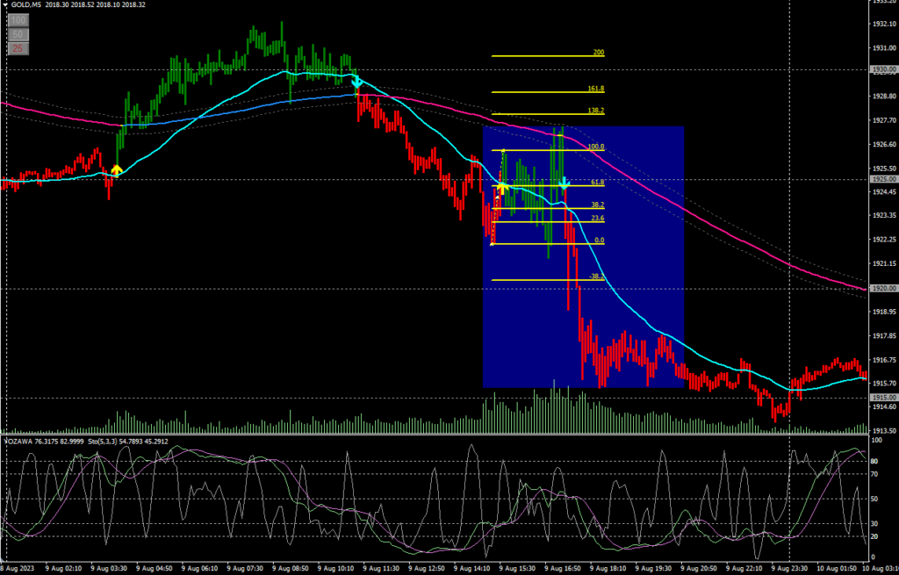Click the 1925.00 price label on axis
The width and height of the screenshot is (899, 575).
pos(882,179)
